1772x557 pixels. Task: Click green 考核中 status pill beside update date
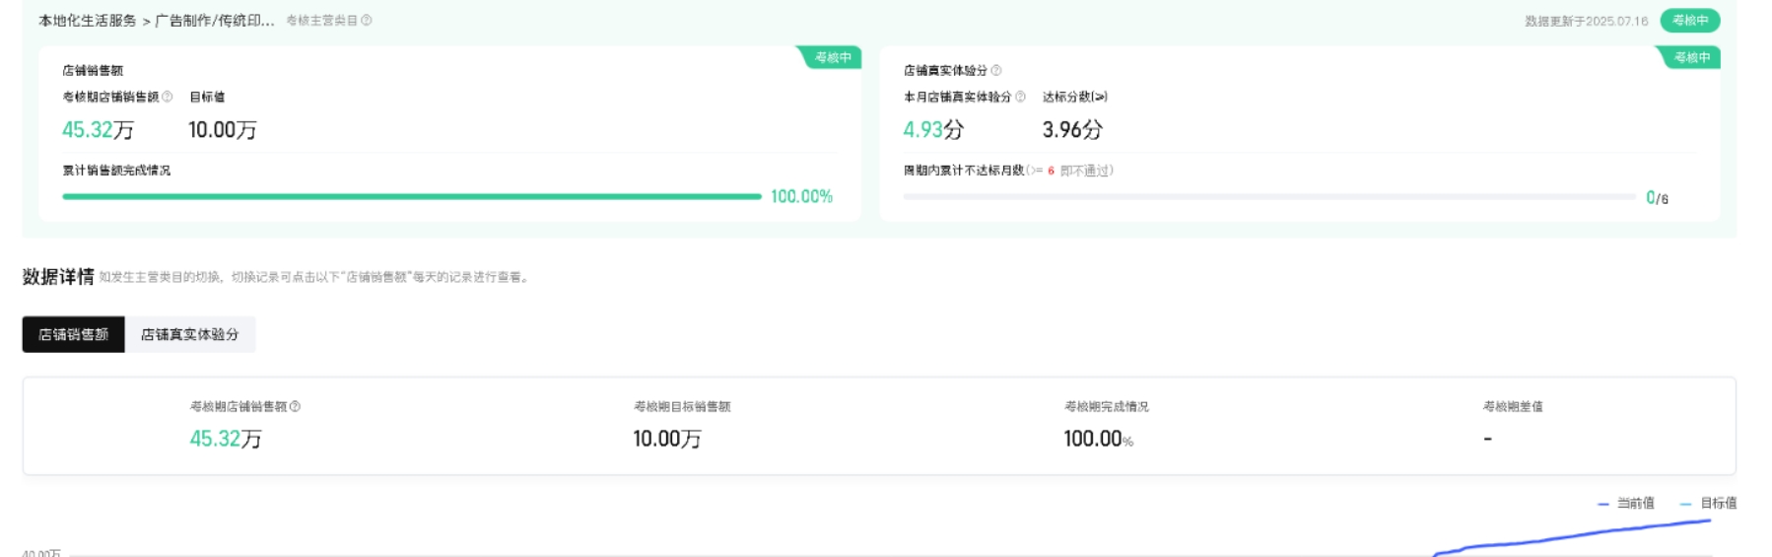1689,21
